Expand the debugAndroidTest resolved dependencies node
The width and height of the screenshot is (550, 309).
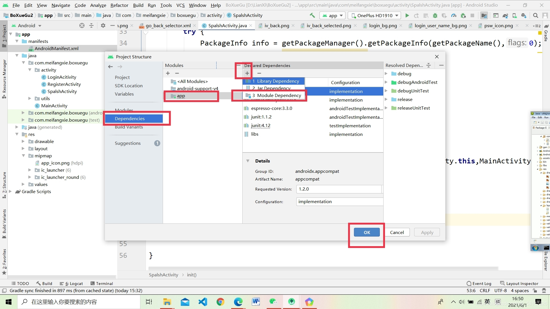386,82
